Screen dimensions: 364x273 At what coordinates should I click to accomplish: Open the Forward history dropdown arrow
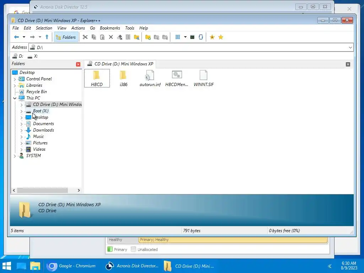(40, 37)
